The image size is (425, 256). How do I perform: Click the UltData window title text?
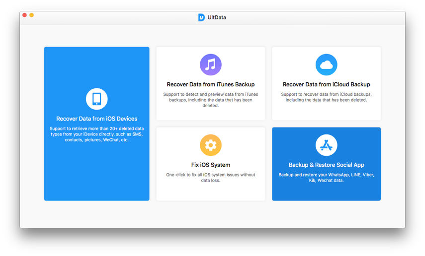217,17
